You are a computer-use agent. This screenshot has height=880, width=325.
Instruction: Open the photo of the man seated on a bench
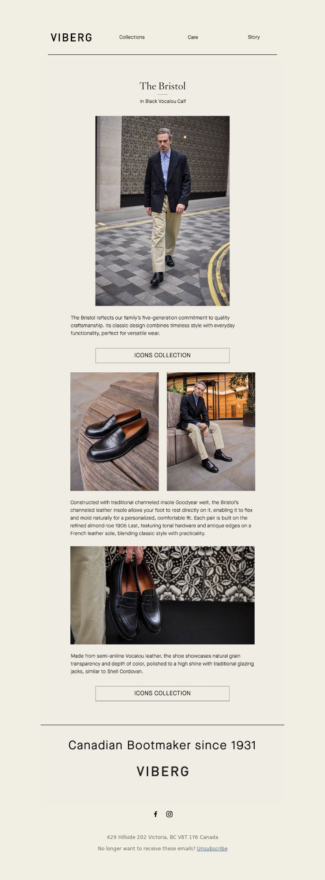[x=211, y=431]
